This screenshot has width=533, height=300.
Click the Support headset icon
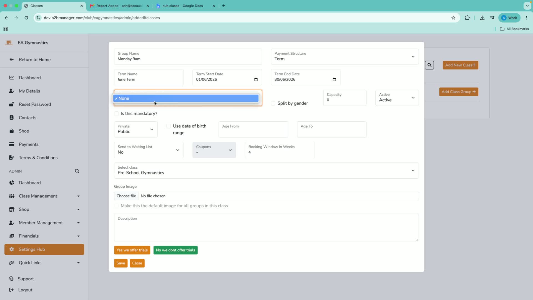(11, 279)
